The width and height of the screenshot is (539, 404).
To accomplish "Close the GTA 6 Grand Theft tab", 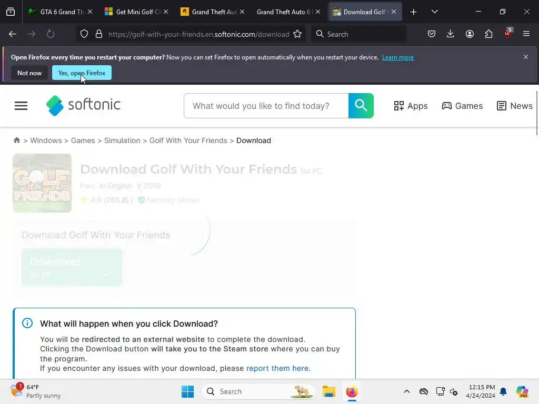I will pyautogui.click(x=90, y=12).
